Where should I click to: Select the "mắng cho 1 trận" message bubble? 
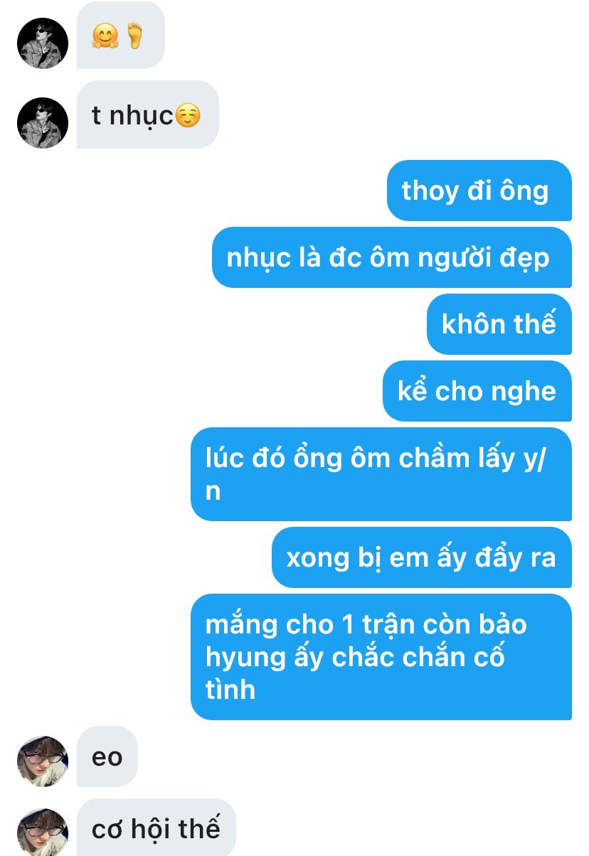pyautogui.click(x=381, y=657)
